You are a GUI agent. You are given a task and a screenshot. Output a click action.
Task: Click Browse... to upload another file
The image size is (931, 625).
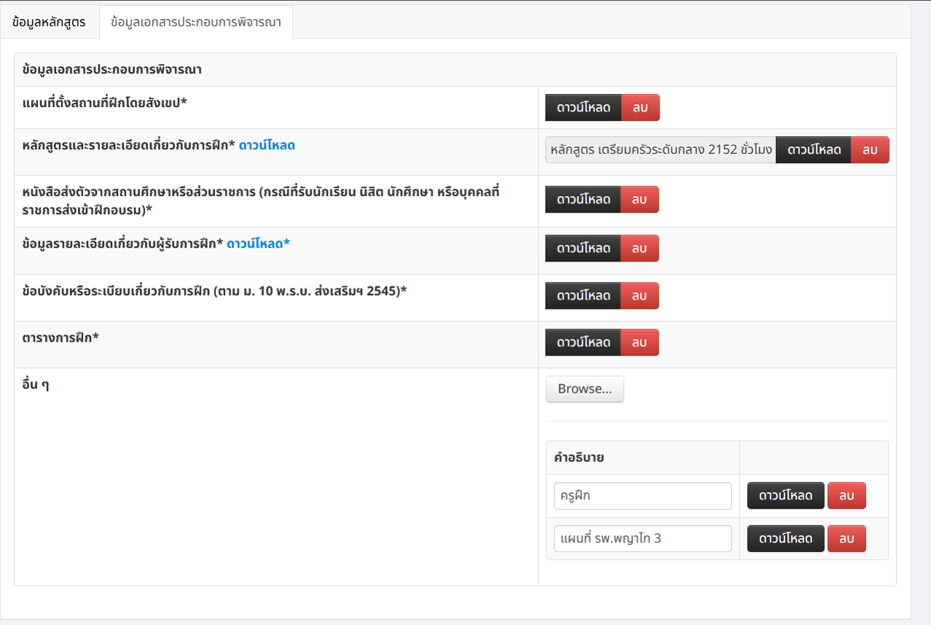[585, 389]
